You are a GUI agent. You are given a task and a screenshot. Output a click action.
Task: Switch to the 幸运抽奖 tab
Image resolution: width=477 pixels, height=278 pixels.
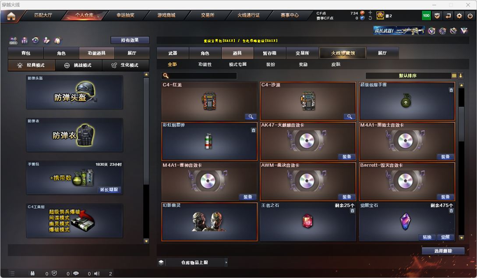(125, 15)
